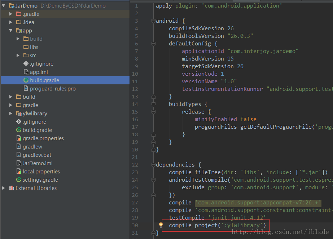Click the targetSdkVersion 26 text
Image resolution: width=333 pixels, height=239 pixels.
coord(212,66)
